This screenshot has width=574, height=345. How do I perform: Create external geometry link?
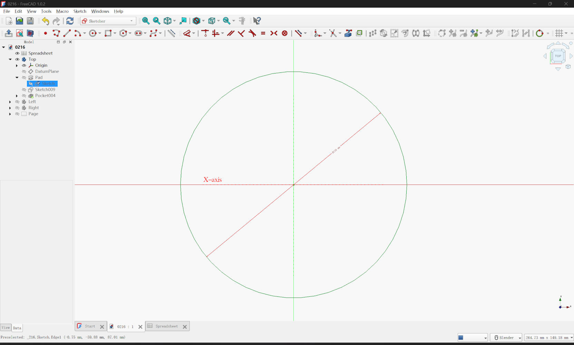tap(348, 33)
